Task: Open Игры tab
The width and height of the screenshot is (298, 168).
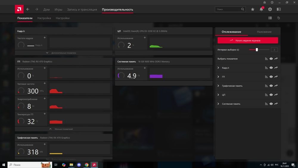Action: point(58,10)
